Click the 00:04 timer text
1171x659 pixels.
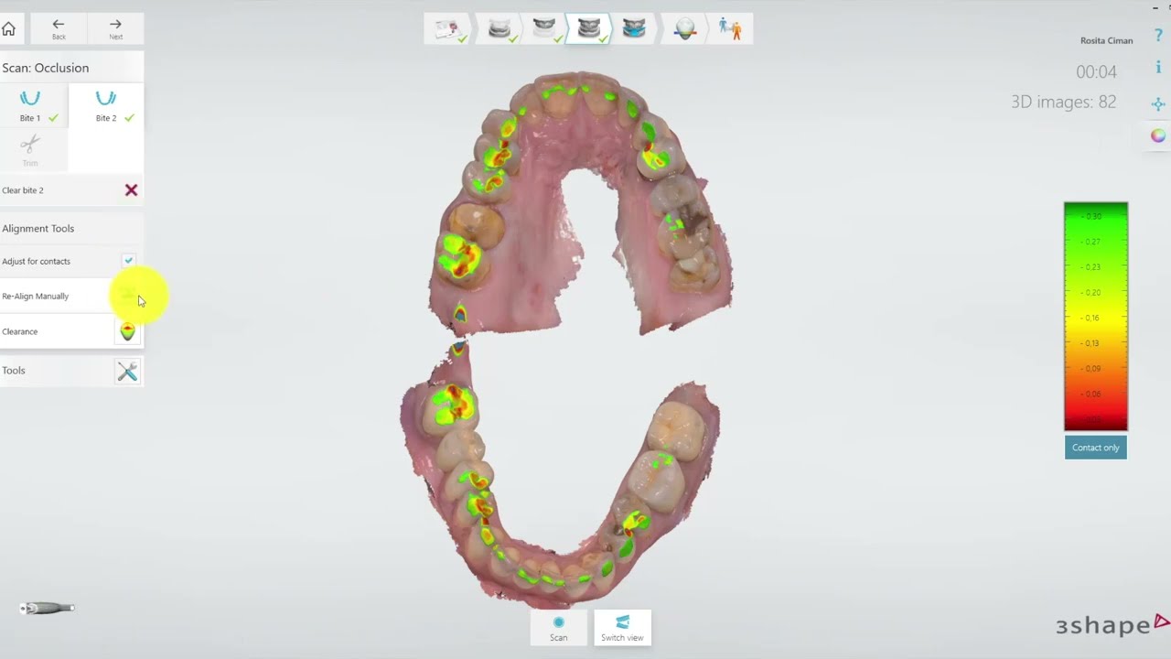tap(1096, 72)
